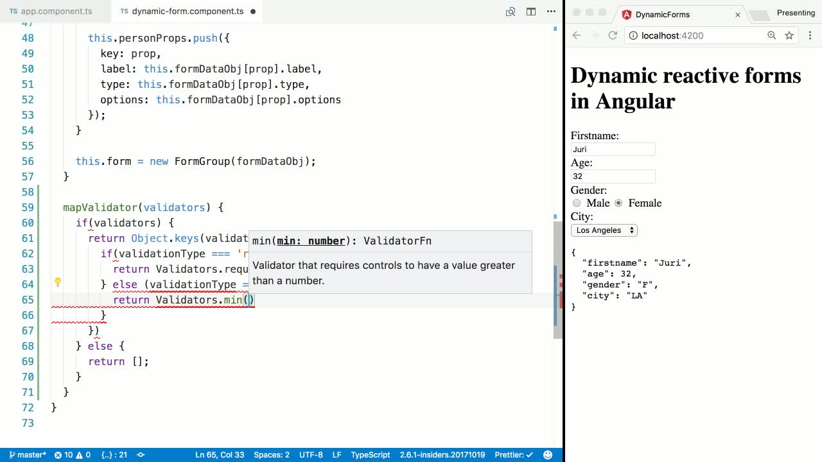This screenshot has height=462, width=822.
Task: Reload the localhost page
Action: pyautogui.click(x=613, y=35)
